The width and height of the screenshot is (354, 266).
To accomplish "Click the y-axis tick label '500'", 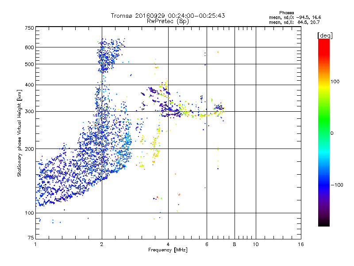I will click(29, 64).
